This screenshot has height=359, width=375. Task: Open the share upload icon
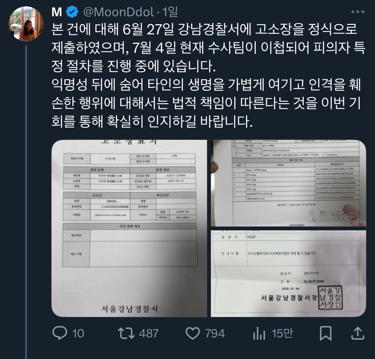pyautogui.click(x=358, y=333)
